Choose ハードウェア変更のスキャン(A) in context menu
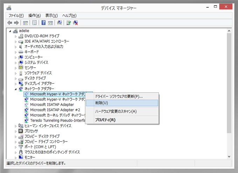 [122, 111]
